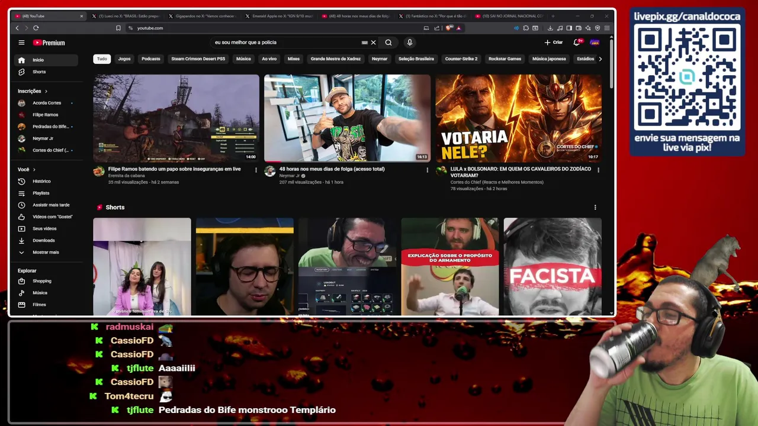Viewport: 758px width, 426px height.
Task: Select the Grande Mestre de Xadrez chip
Action: (x=336, y=59)
